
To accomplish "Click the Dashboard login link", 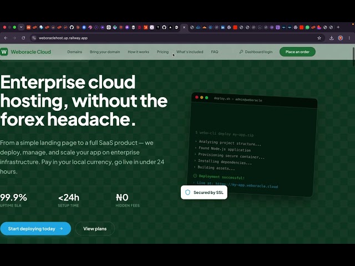I will coord(258,52).
